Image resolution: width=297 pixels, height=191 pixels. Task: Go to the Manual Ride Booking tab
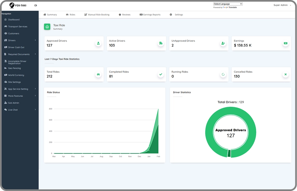click(97, 14)
